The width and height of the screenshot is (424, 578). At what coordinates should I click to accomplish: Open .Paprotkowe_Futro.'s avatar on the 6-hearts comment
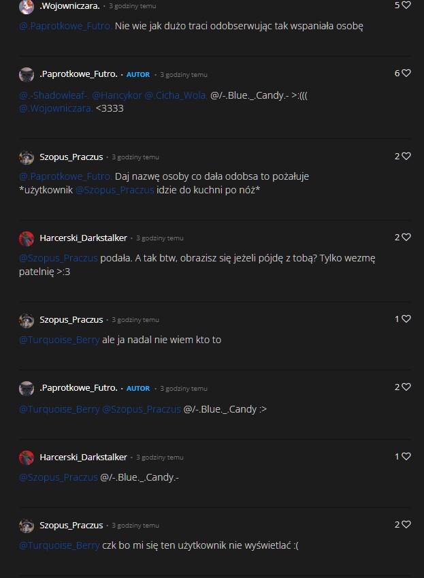[x=27, y=74]
